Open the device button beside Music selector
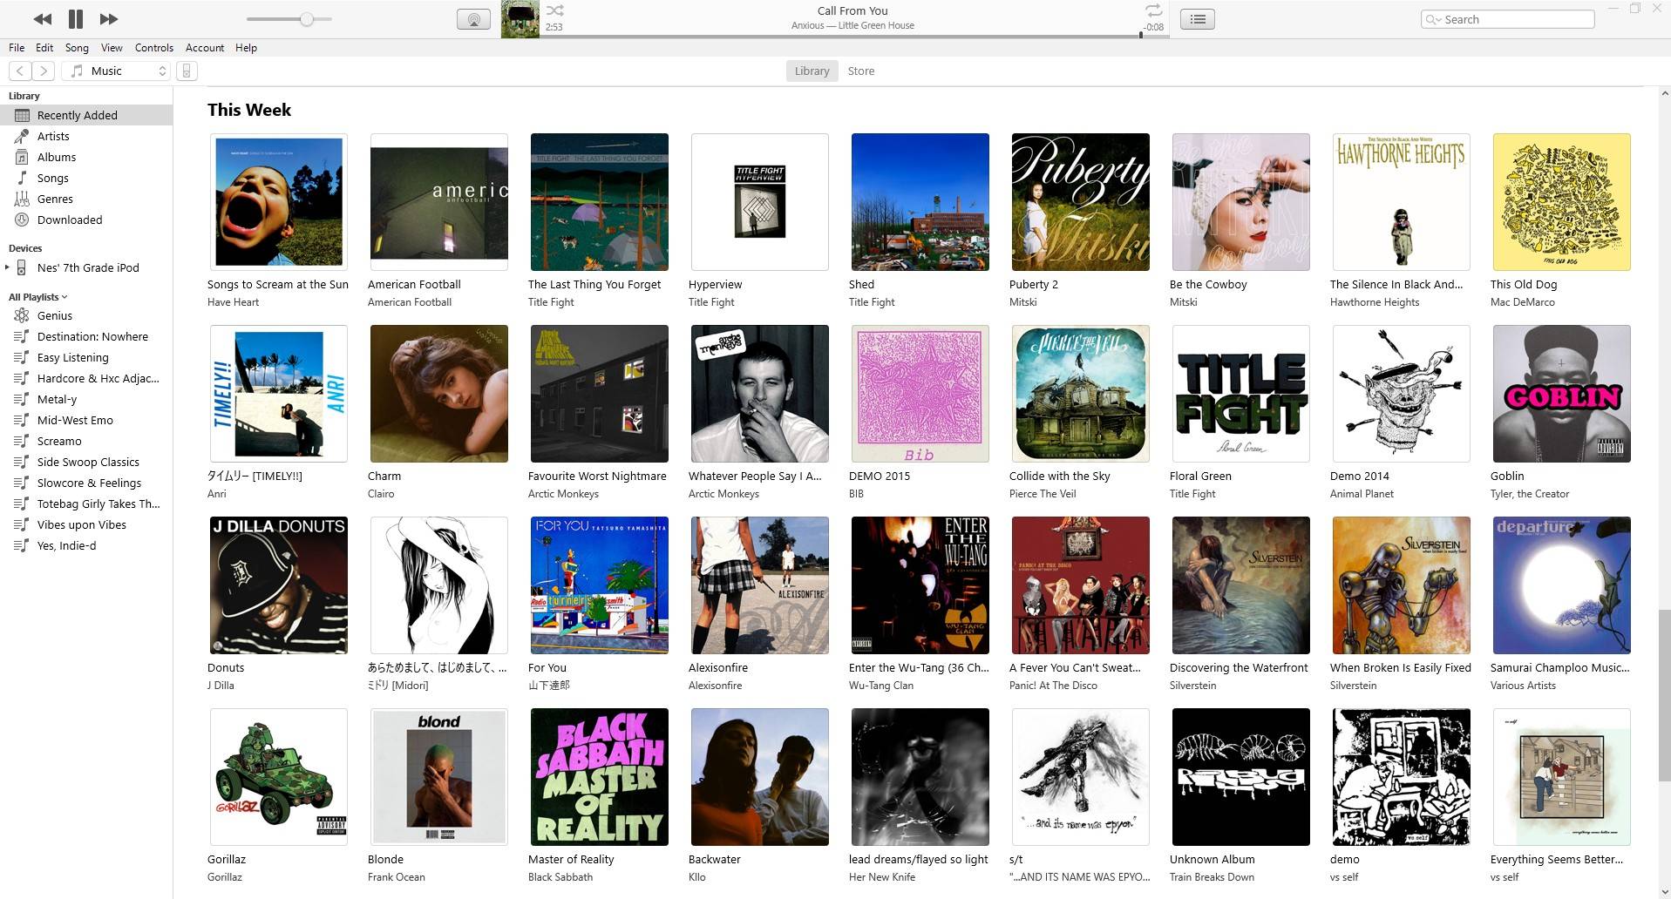 click(x=187, y=71)
